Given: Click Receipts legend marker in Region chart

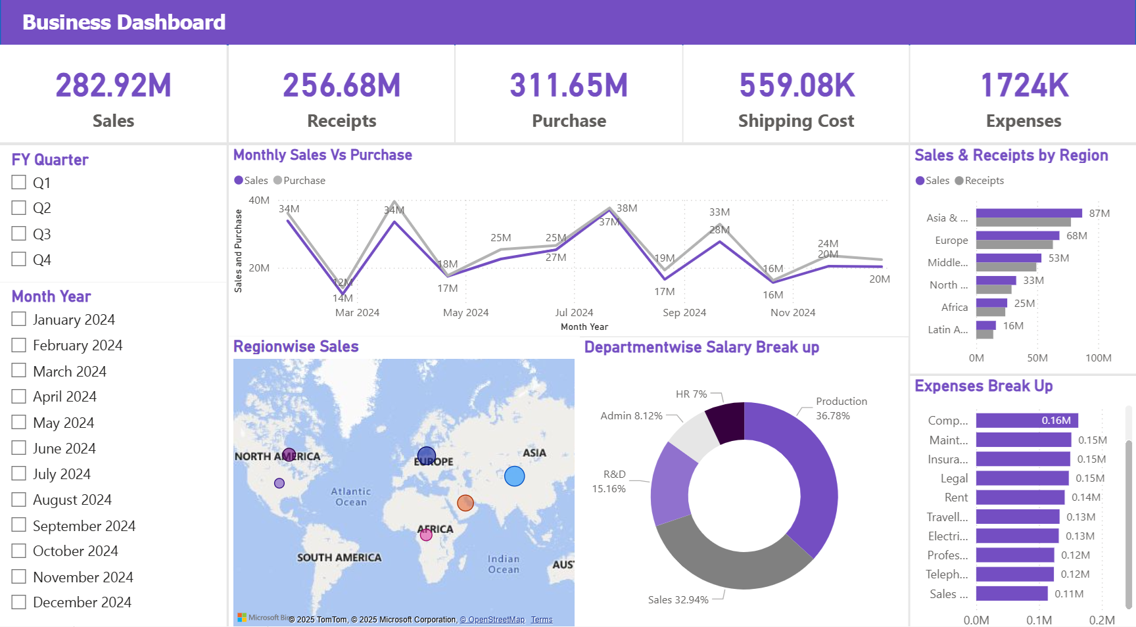Looking at the screenshot, I should coord(959,181).
